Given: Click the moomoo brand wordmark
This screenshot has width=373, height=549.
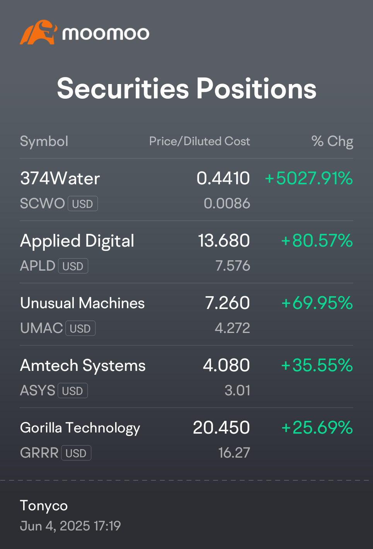Looking at the screenshot, I should (x=106, y=34).
